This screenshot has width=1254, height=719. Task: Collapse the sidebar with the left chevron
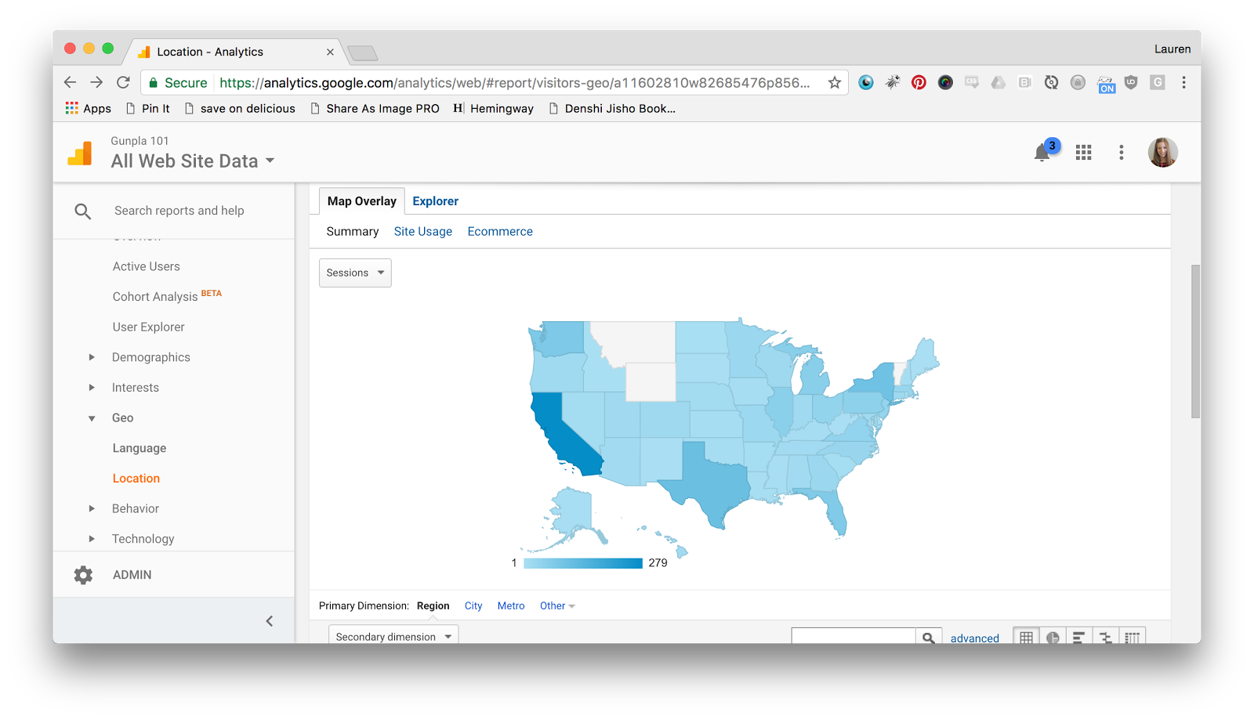pos(270,621)
